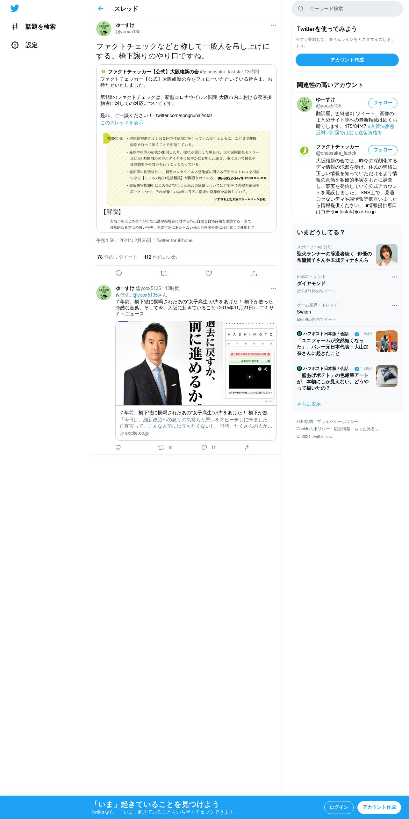Screen dimensions: 409x819
Task: Open 利用規約 footer link
Action: tap(305, 422)
